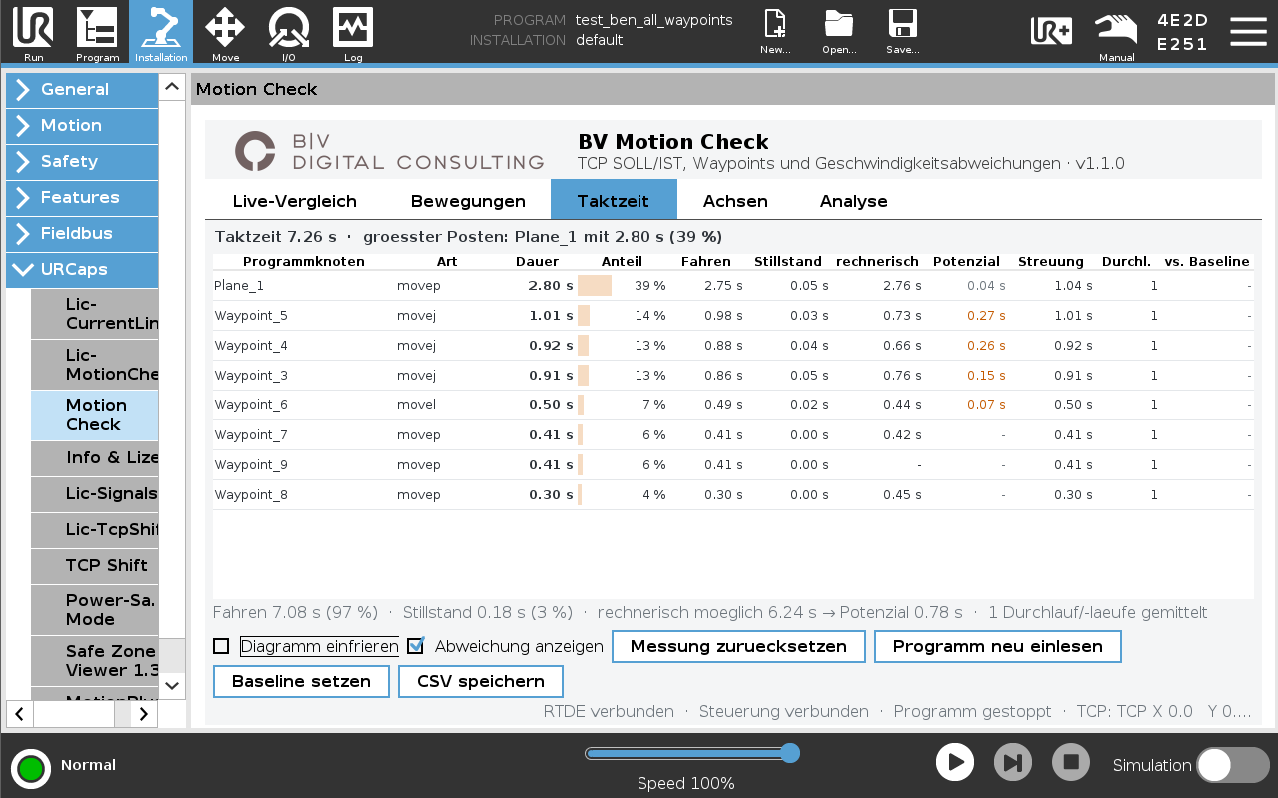Select Motion Check sidebar item
The width and height of the screenshot is (1278, 798).
tap(95, 415)
